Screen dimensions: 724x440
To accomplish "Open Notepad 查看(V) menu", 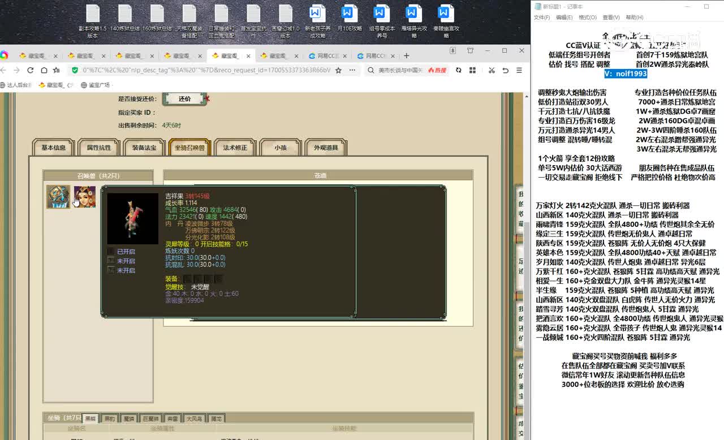I will (611, 18).
